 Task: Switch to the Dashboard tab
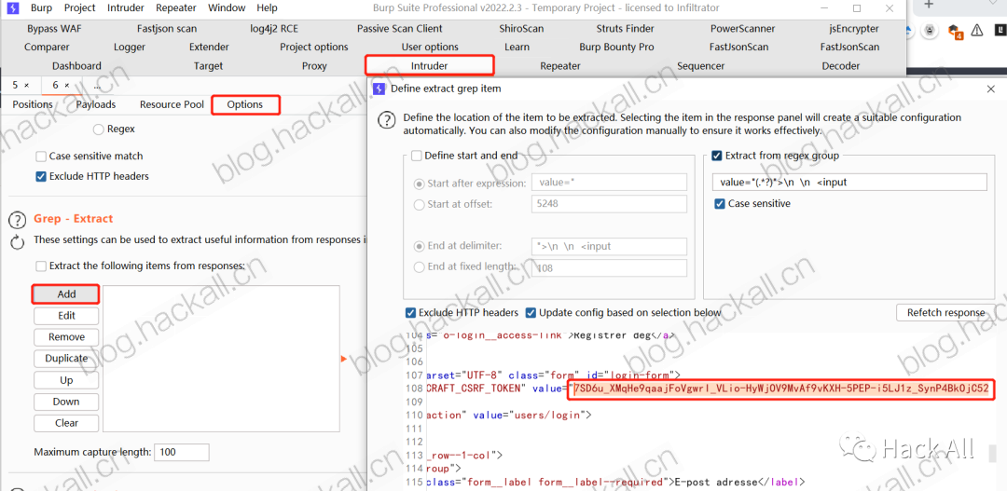[x=77, y=66]
